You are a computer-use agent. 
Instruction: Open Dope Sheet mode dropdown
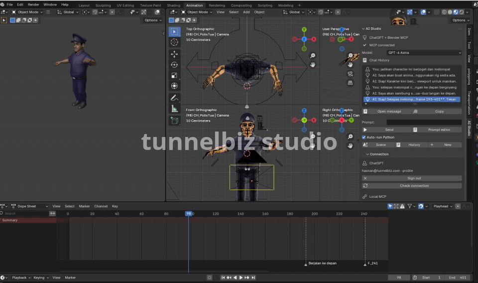(29, 206)
